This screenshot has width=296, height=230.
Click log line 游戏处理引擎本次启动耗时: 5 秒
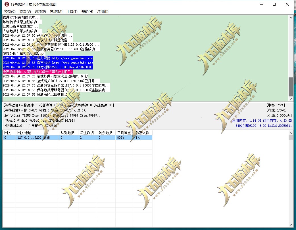click(45, 76)
